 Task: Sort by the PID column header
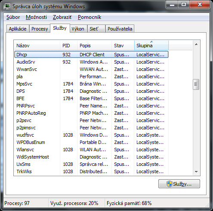[x=68, y=46]
